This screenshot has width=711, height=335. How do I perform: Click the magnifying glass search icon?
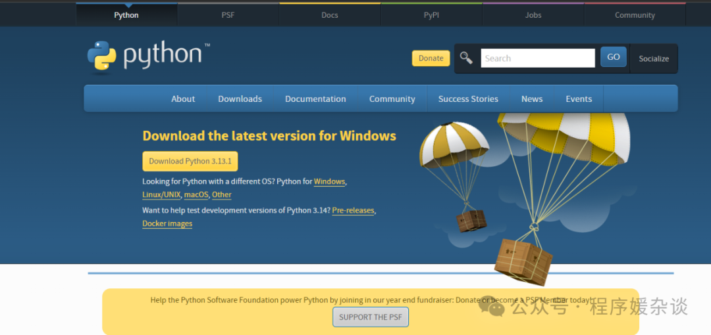pos(466,58)
